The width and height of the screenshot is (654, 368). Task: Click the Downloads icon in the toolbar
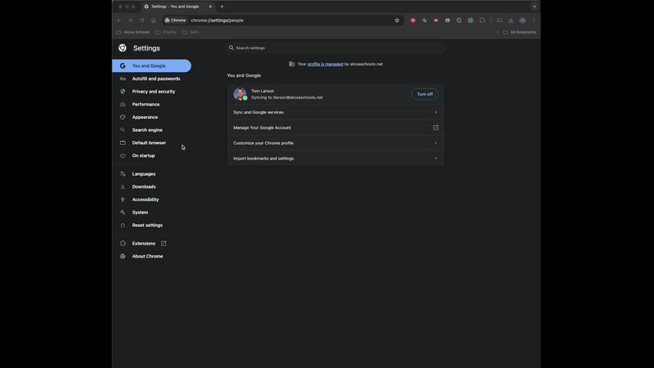point(511,20)
